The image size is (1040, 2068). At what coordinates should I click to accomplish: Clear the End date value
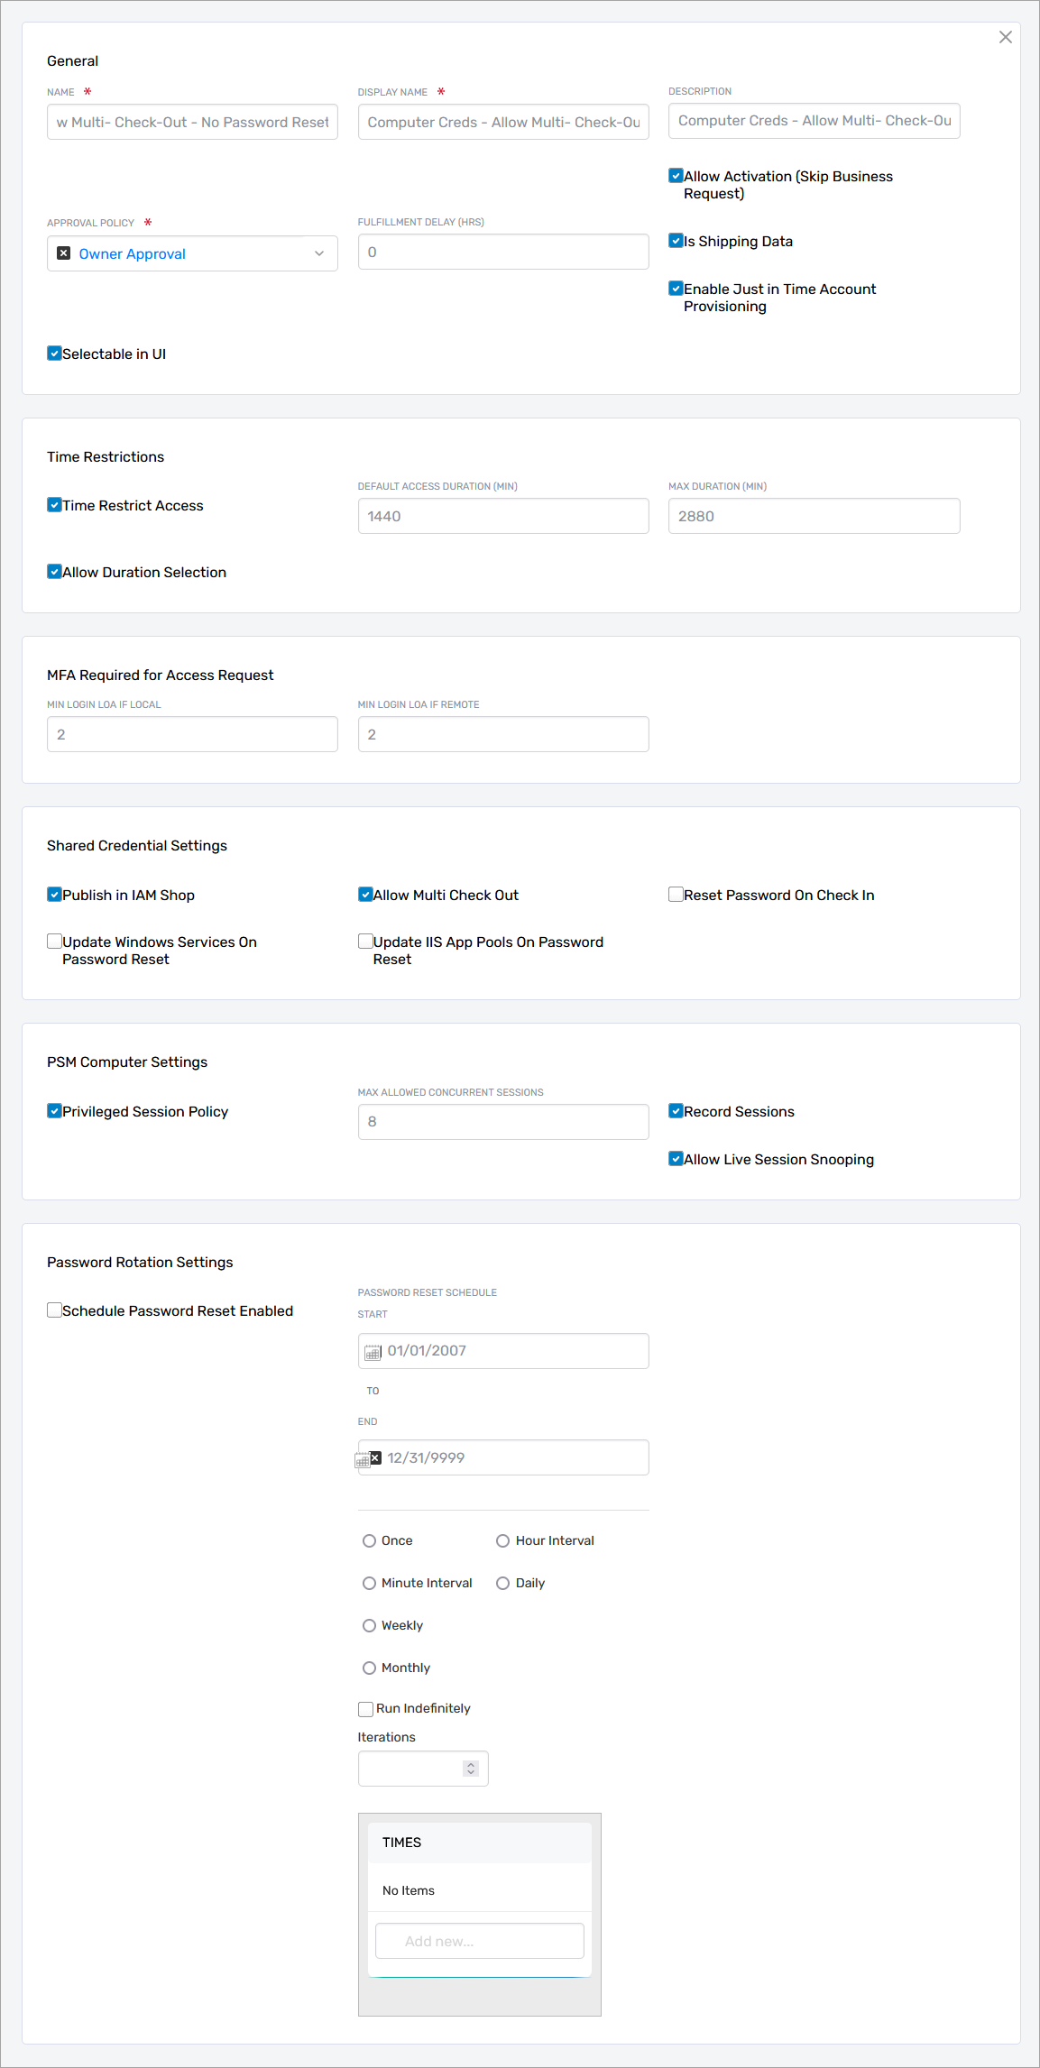(376, 1457)
